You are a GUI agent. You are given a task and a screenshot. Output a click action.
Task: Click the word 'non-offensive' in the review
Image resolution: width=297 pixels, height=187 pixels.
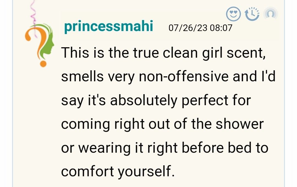[x=184, y=76]
